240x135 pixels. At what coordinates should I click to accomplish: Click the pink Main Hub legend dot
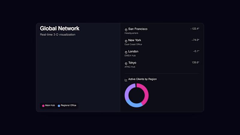pos(43,106)
